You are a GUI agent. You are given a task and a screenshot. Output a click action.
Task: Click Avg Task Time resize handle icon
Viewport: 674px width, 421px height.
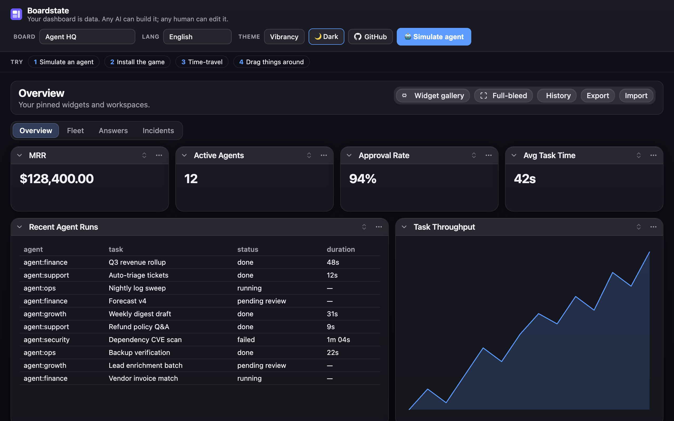point(639,155)
